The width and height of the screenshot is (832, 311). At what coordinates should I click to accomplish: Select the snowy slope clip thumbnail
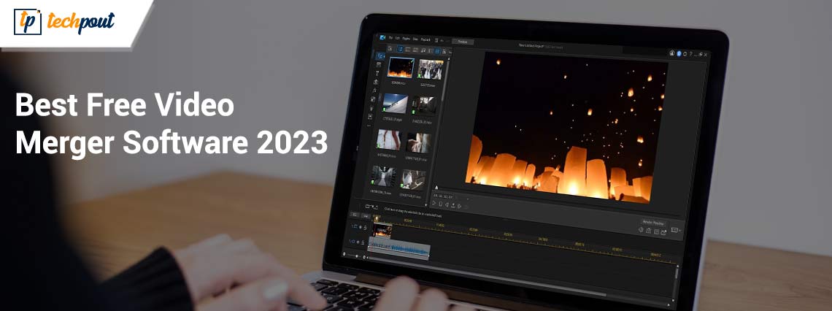coord(395,104)
